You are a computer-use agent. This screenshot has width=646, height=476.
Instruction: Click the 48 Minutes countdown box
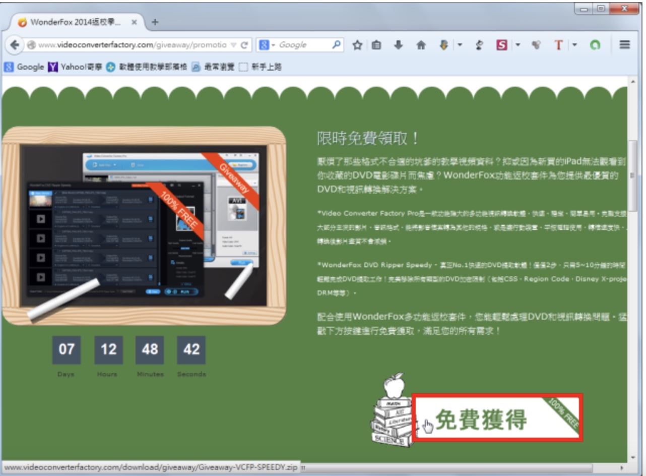click(x=150, y=350)
